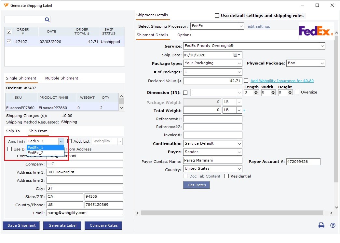Open Package type dropdown

pyautogui.click(x=239, y=64)
